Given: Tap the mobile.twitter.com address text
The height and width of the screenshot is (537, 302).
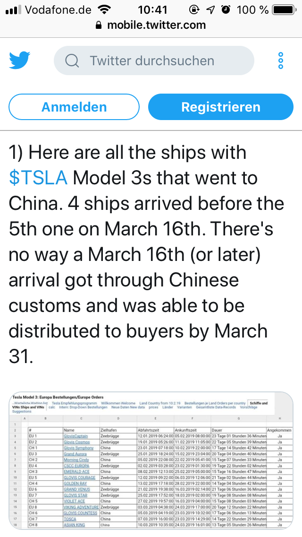Looking at the screenshot, I should click(x=156, y=26).
